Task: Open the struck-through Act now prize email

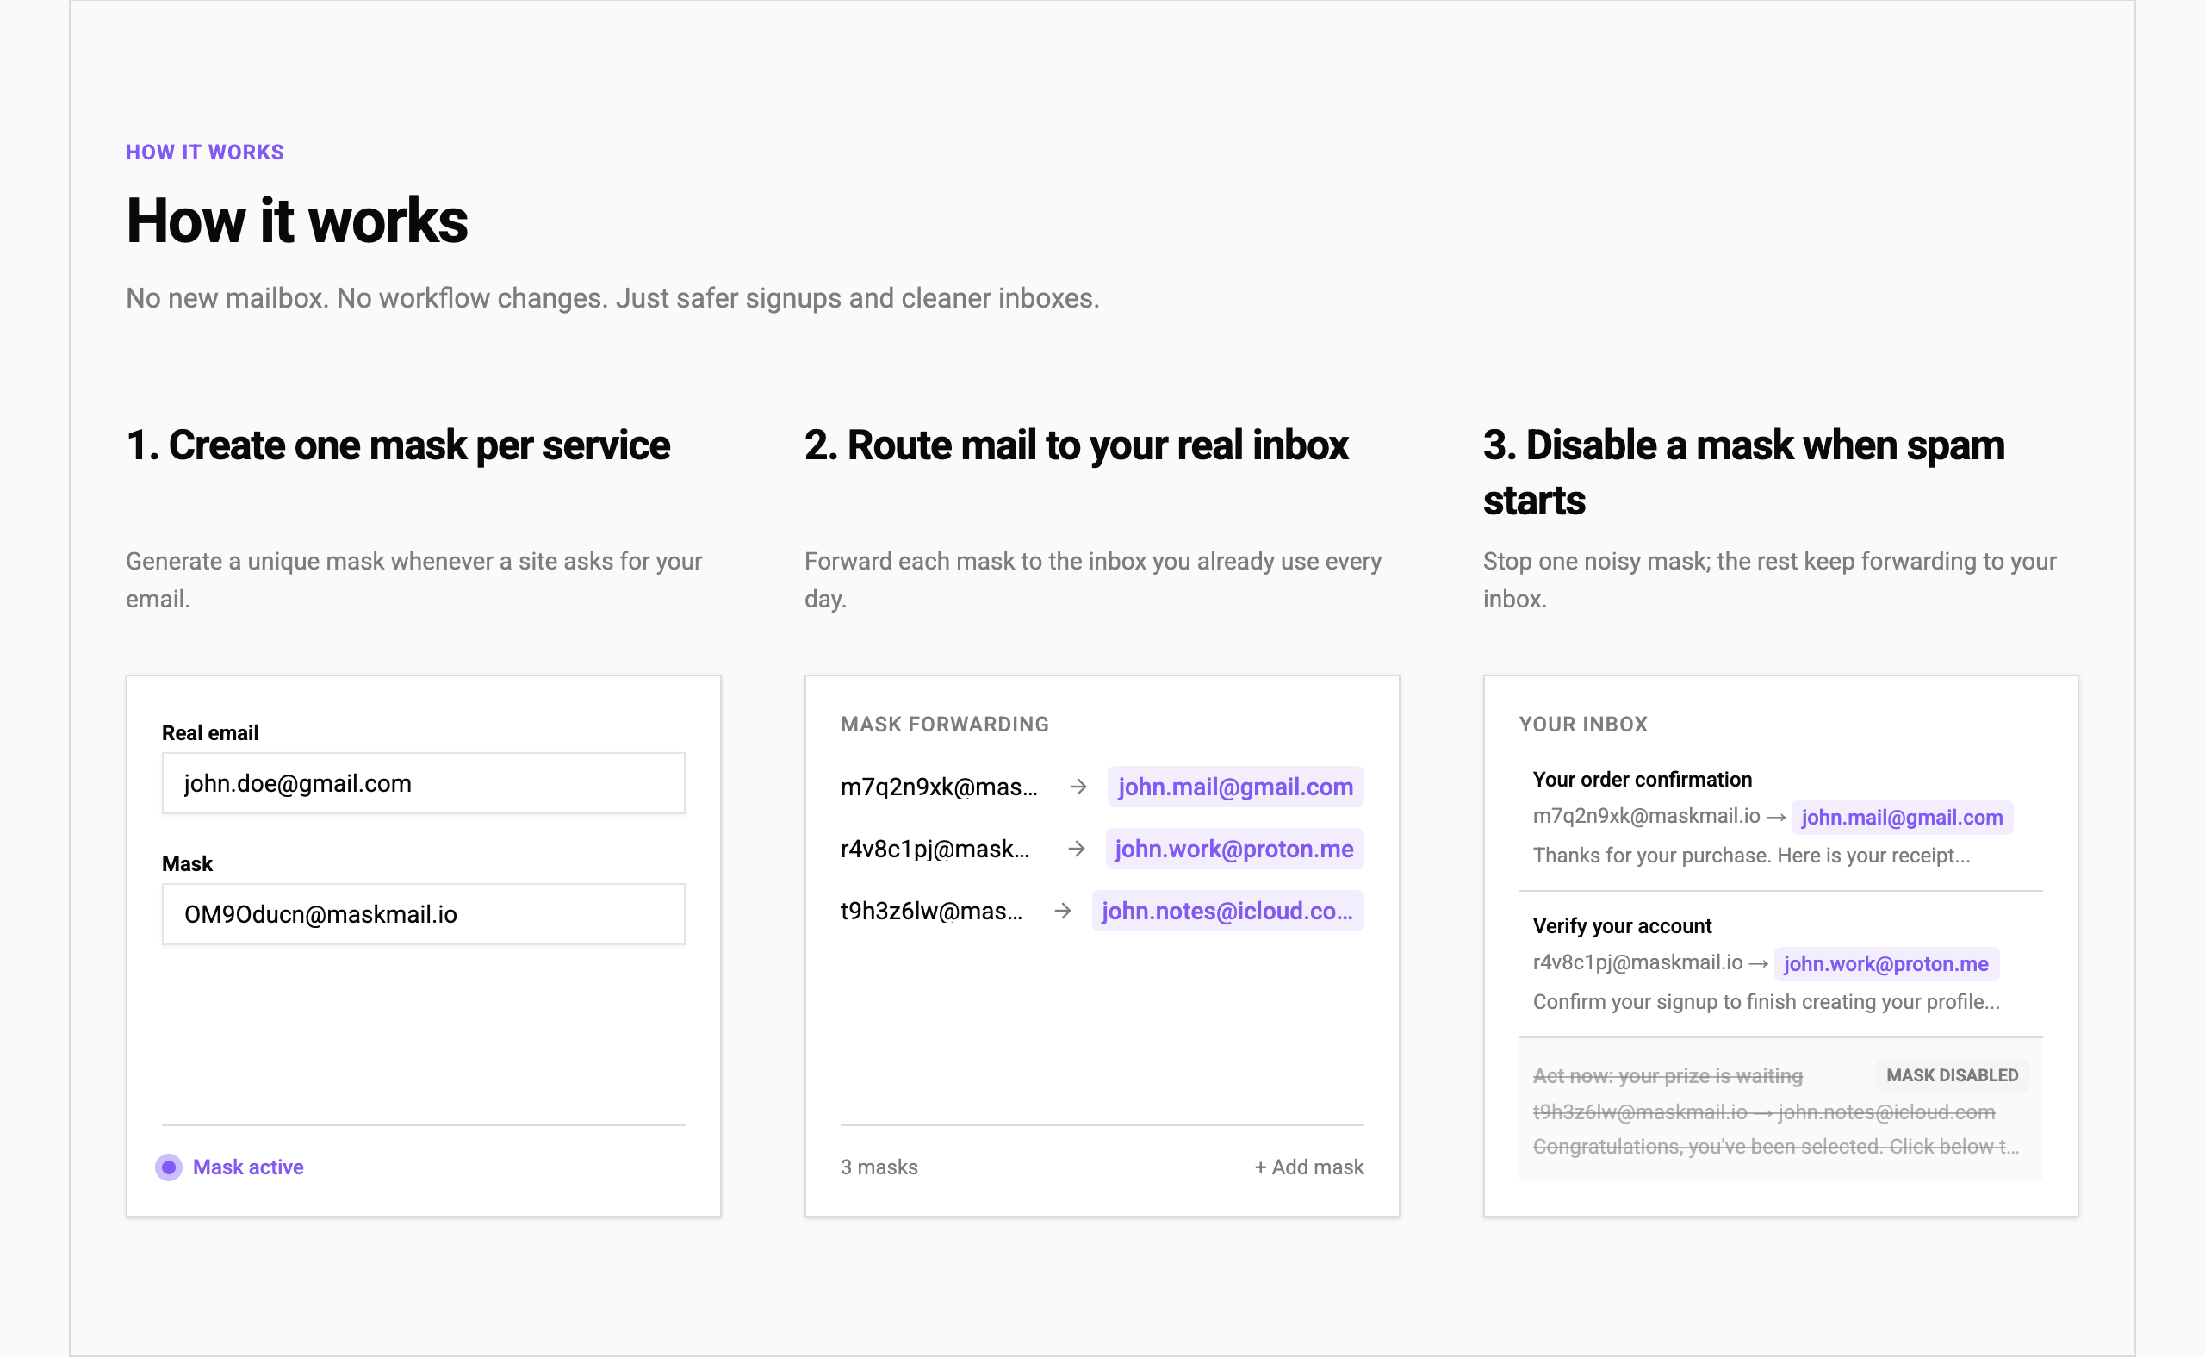Action: 1667,1075
